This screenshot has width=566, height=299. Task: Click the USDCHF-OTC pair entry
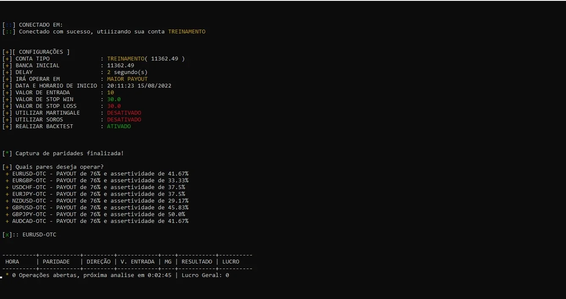(x=95, y=187)
